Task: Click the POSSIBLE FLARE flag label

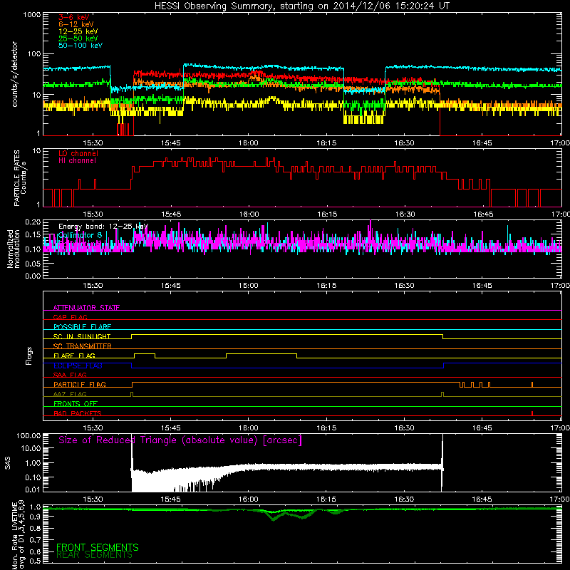Action: tap(82, 326)
